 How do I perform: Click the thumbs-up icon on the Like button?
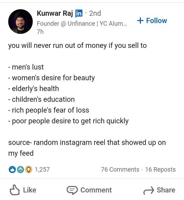click(14, 190)
